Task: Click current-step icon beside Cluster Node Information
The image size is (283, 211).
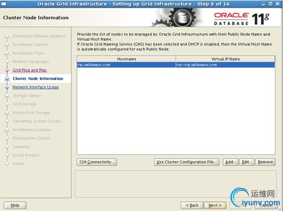Action: (7, 79)
